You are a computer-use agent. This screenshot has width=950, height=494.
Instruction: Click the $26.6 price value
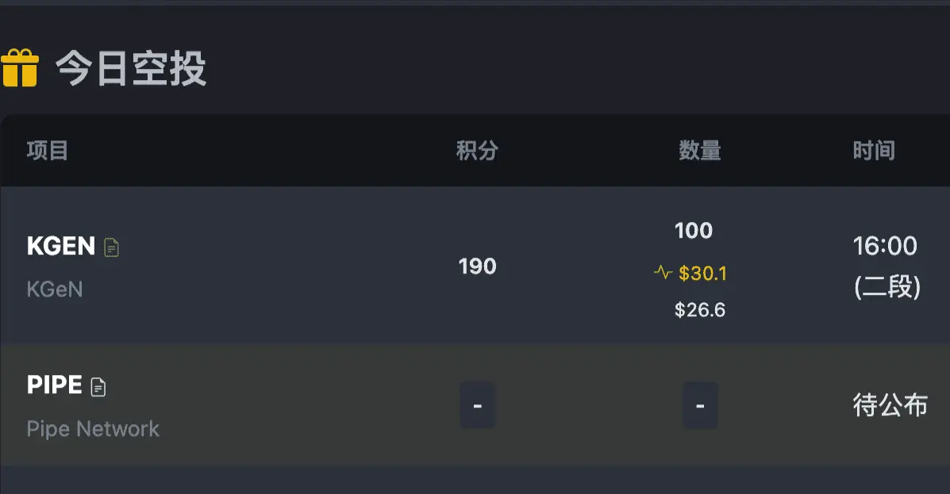tap(700, 310)
